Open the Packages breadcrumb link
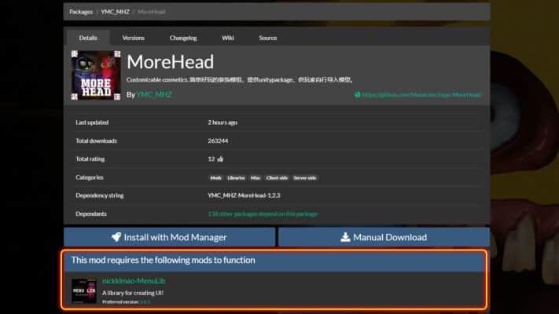The height and width of the screenshot is (314, 559). tap(80, 12)
